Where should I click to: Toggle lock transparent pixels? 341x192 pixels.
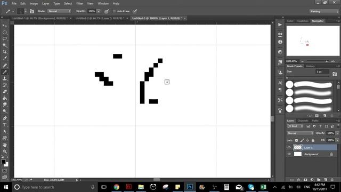(296, 140)
